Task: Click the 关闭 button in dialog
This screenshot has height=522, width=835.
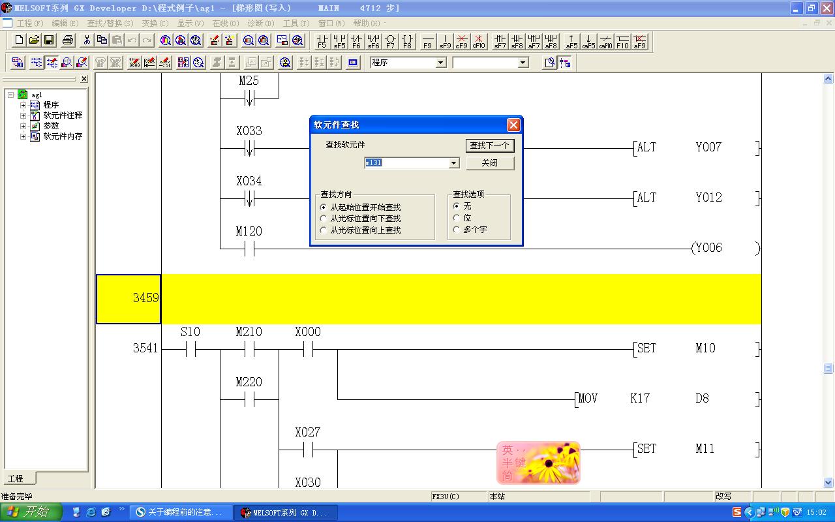Action: pyautogui.click(x=490, y=163)
